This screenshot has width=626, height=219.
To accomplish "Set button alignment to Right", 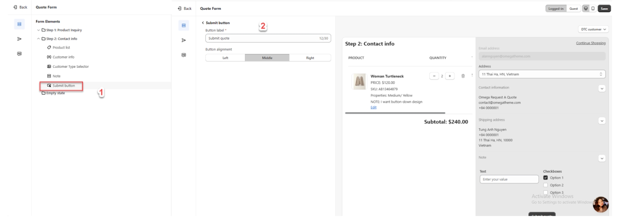I will (x=310, y=58).
